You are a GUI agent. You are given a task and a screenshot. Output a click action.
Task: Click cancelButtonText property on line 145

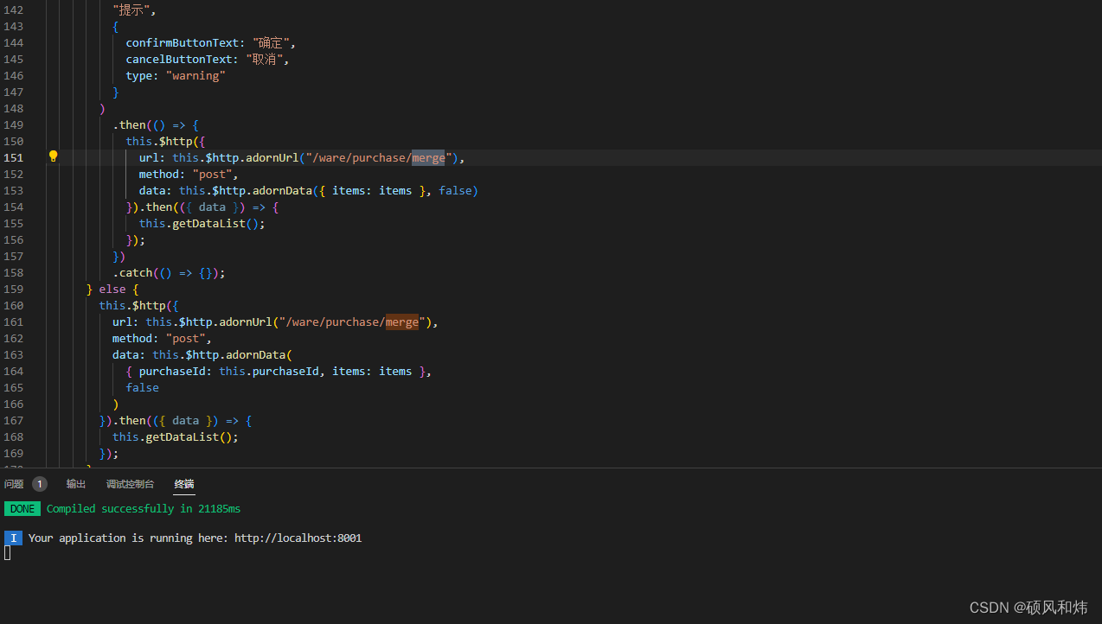179,59
